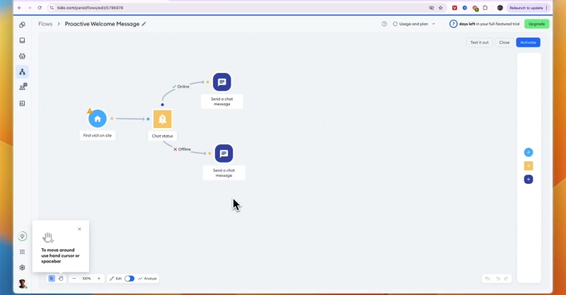This screenshot has height=295, width=566.
Task: Click the Online branch label
Action: pyautogui.click(x=181, y=86)
